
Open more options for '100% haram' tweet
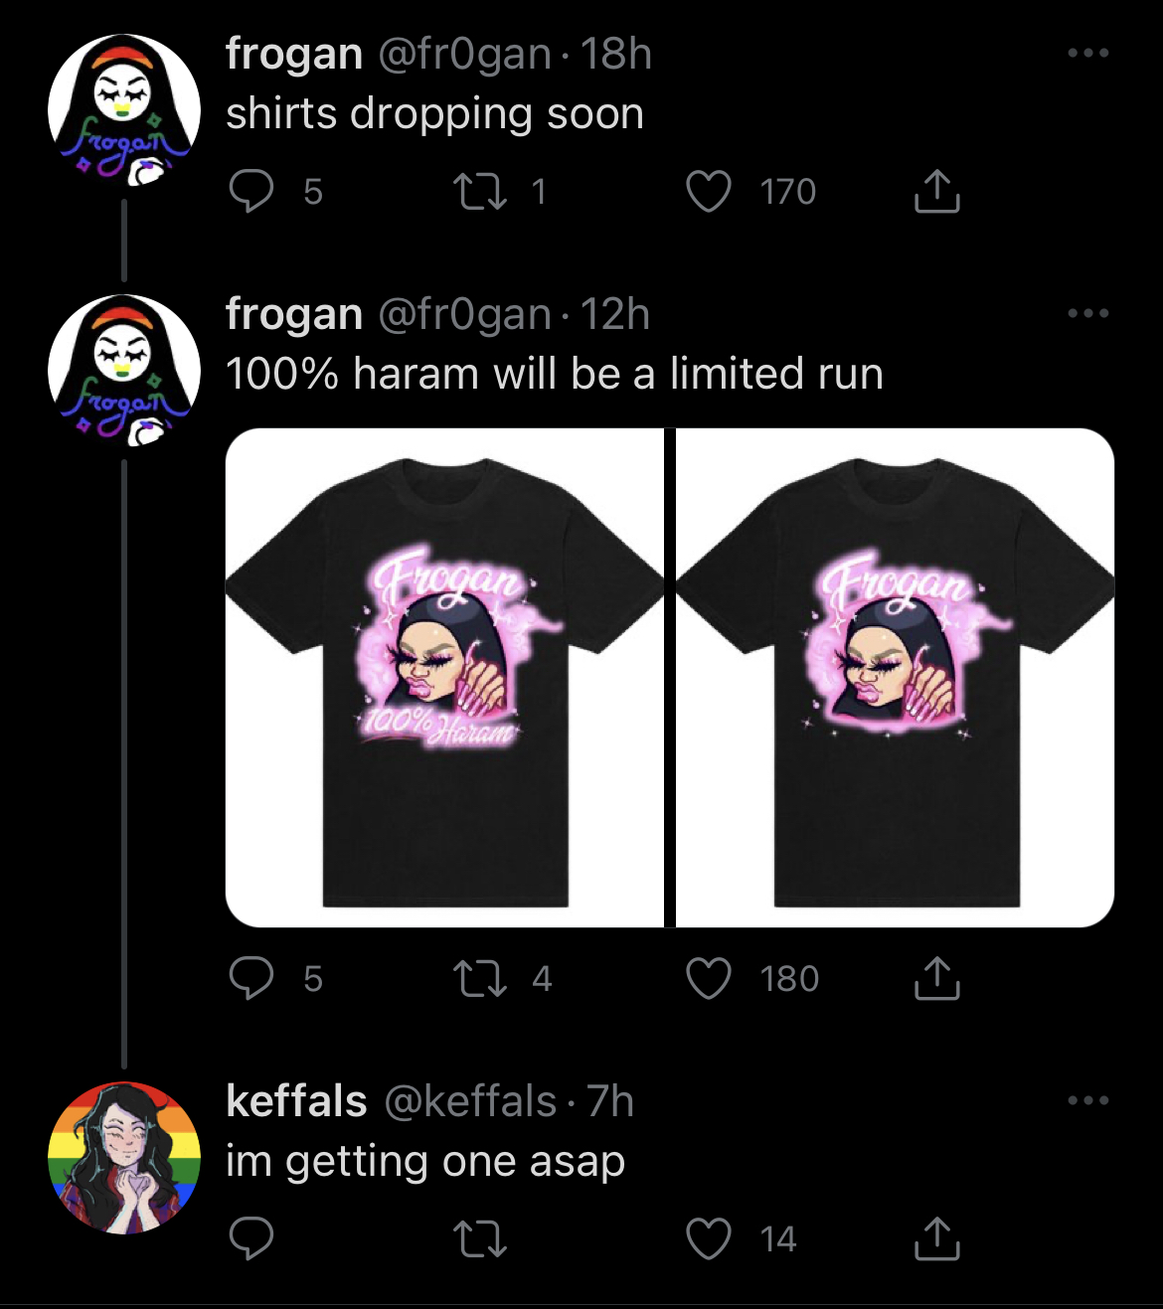(1088, 313)
